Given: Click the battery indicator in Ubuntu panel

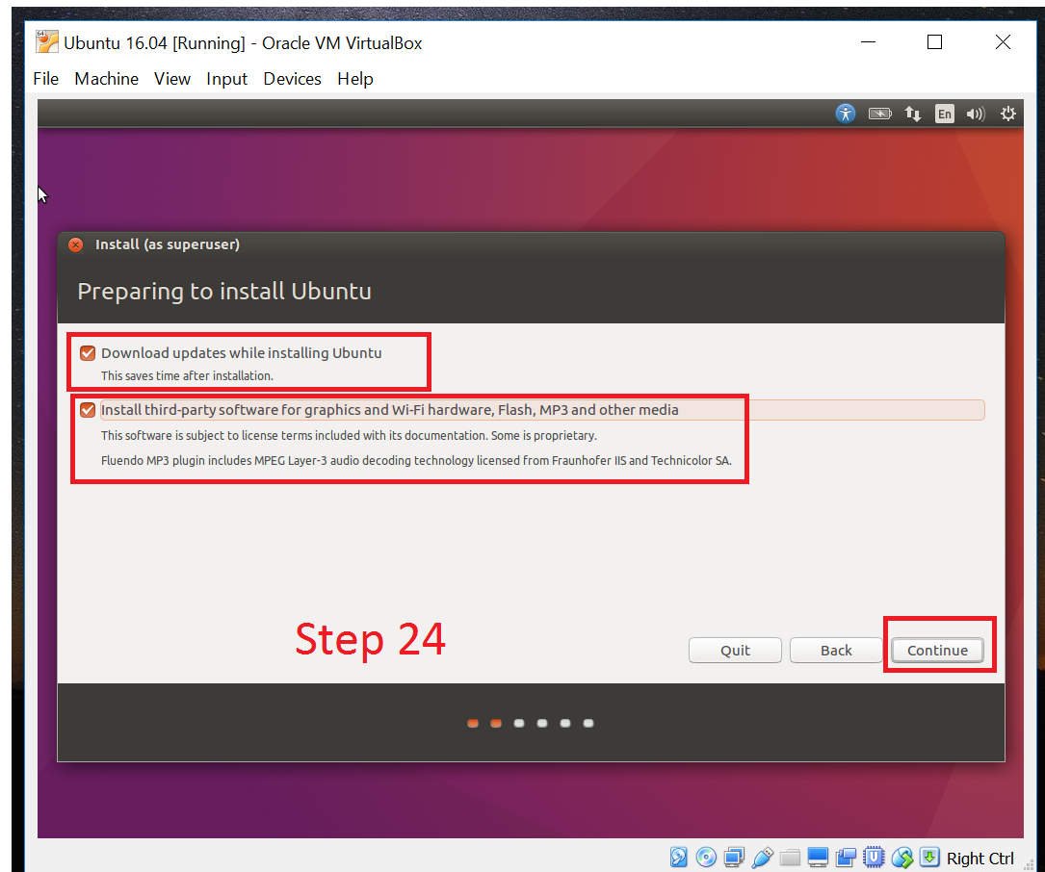Looking at the screenshot, I should (879, 114).
